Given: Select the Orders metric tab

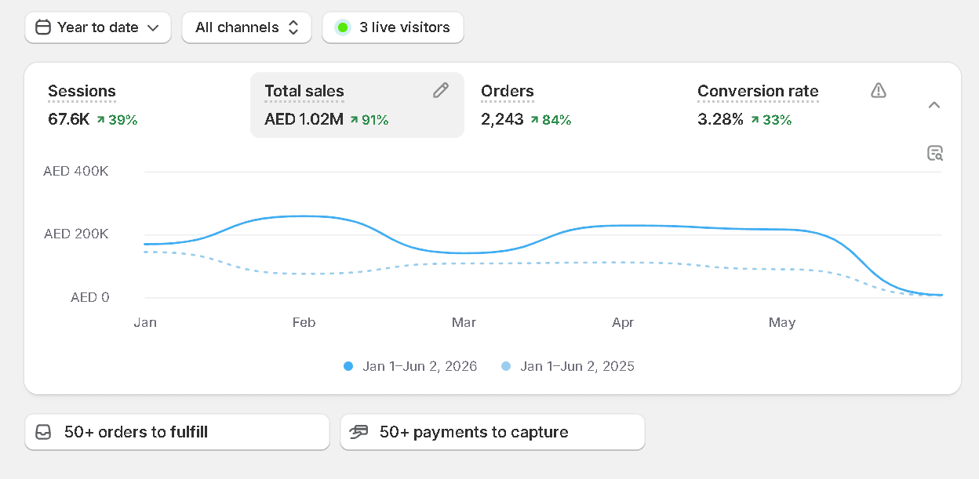Looking at the screenshot, I should pos(573,105).
